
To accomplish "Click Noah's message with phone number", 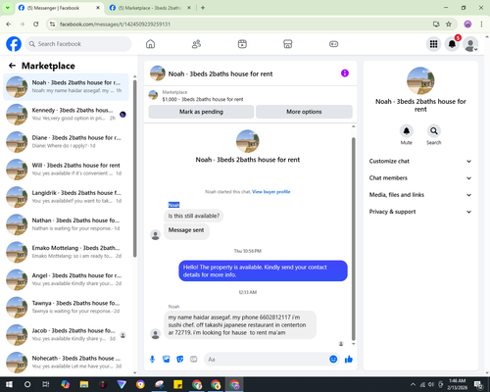I will pyautogui.click(x=240, y=325).
